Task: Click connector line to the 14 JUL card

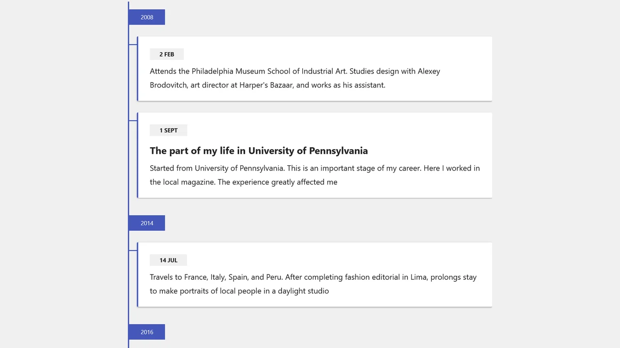Action: tap(133, 250)
